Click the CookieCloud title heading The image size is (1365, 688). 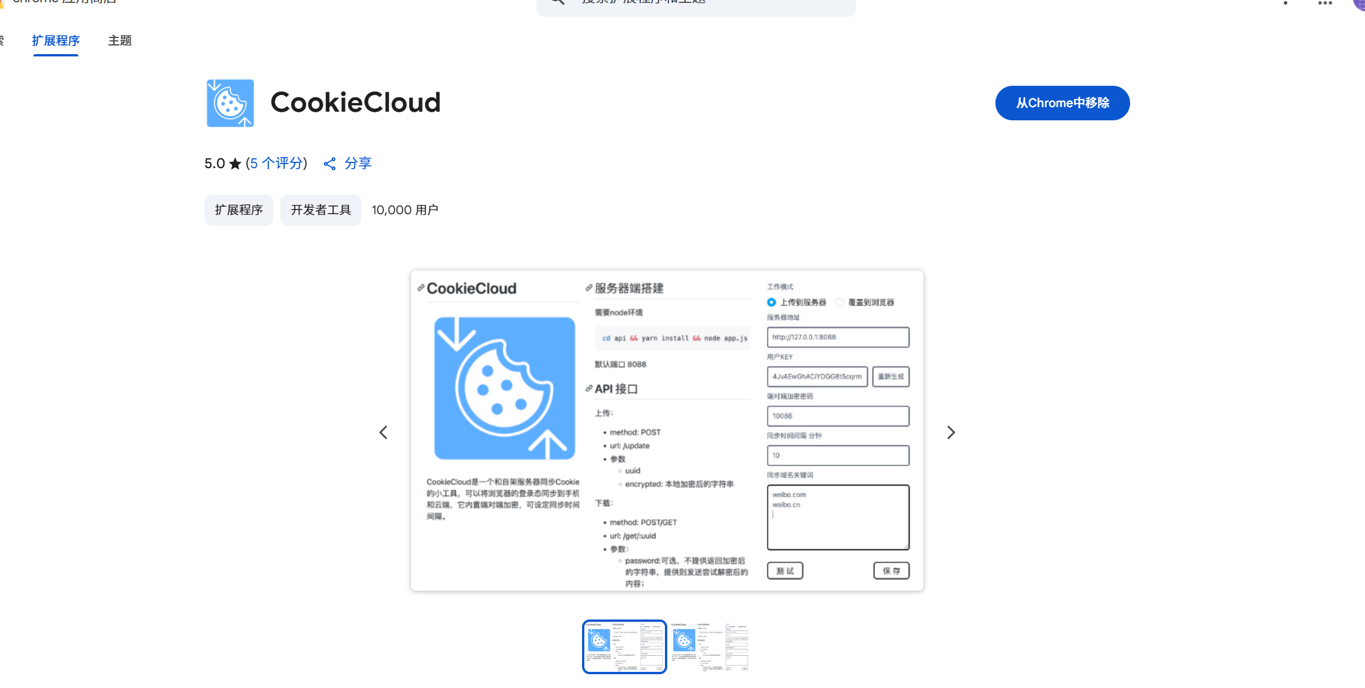pyautogui.click(x=355, y=102)
